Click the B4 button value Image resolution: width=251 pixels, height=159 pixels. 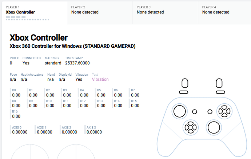click(x=84, y=95)
